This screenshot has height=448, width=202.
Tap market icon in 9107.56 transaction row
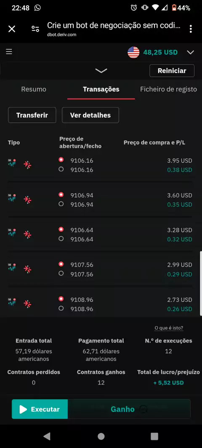(x=12, y=267)
